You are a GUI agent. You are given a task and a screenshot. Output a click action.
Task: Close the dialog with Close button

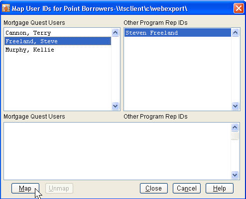pos(154,188)
